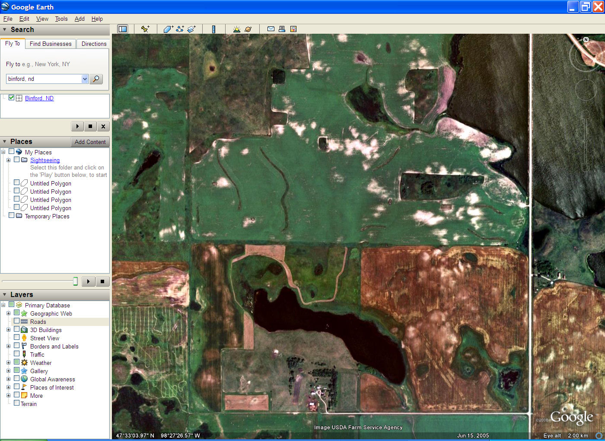Expand the 3D Buildings layer node
Viewport: 605px width, 441px height.
pyautogui.click(x=8, y=330)
